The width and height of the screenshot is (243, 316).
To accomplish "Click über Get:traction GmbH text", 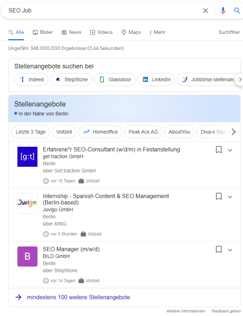I will click(x=69, y=171).
